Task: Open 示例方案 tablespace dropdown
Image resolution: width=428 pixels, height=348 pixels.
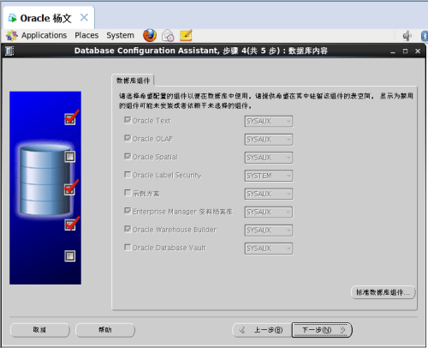Action: [269, 194]
